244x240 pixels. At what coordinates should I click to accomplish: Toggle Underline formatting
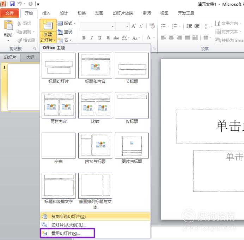100,38
